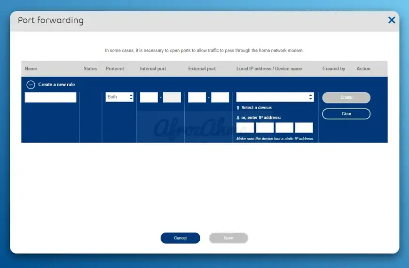Image resolution: width=409 pixels, height=268 pixels.
Task: Click the Cancel button
Action: (x=180, y=238)
